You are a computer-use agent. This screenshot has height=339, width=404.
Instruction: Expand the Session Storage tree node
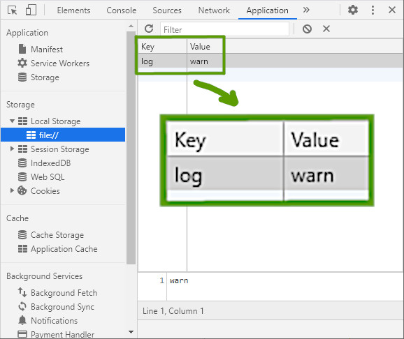click(x=12, y=149)
